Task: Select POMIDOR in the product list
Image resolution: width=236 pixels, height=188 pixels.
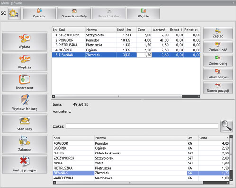Action: 141,143
